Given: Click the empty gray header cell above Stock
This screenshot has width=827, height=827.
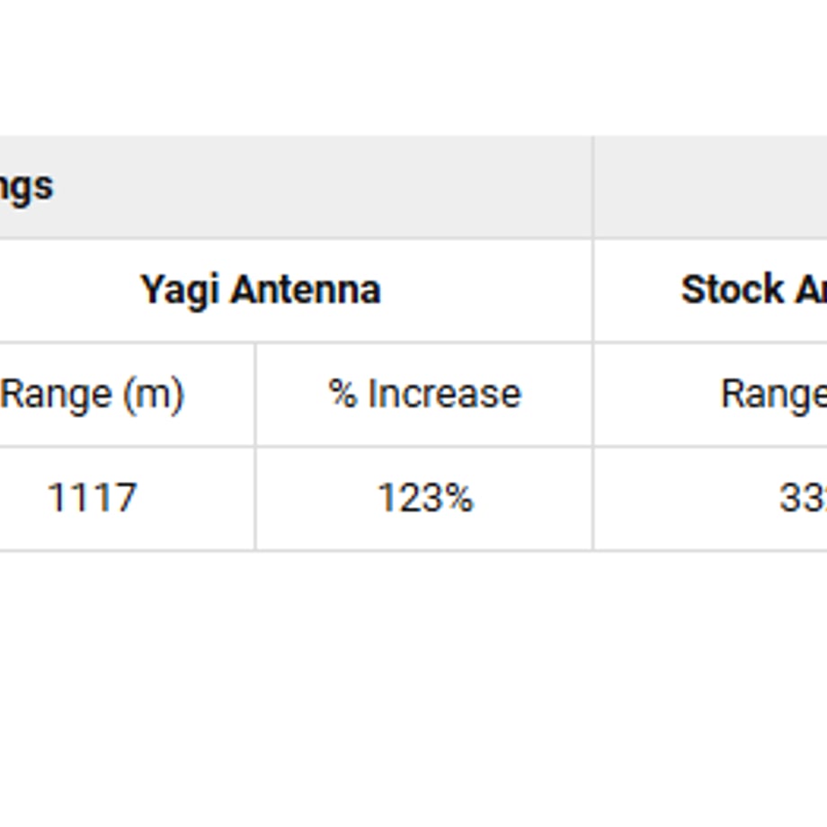Looking at the screenshot, I should click(x=710, y=187).
